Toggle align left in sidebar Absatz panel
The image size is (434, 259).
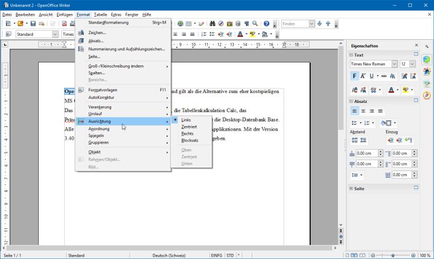(x=355, y=111)
